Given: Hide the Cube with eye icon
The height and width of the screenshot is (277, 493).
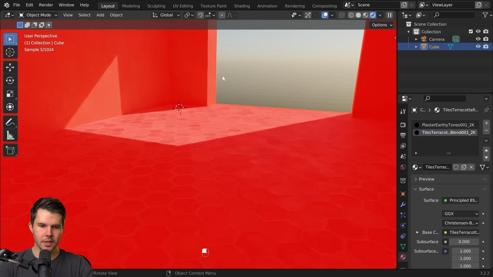Looking at the screenshot, I should click(478, 47).
